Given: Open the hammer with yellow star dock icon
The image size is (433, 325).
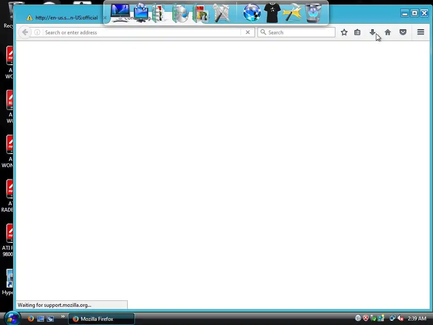Looking at the screenshot, I should pos(292,13).
